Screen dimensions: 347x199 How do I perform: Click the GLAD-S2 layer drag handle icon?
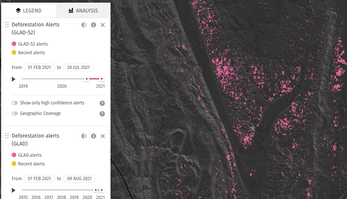pos(7,24)
